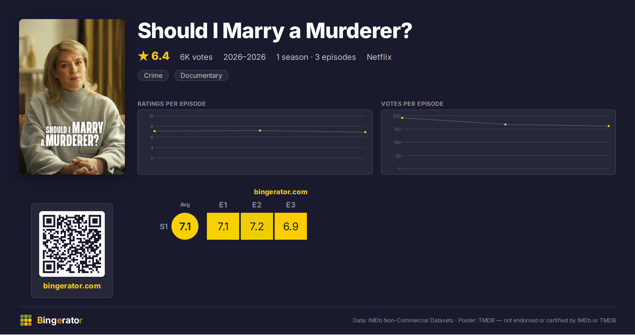Click the Should I Marry a Murderer? title

pyautogui.click(x=275, y=31)
